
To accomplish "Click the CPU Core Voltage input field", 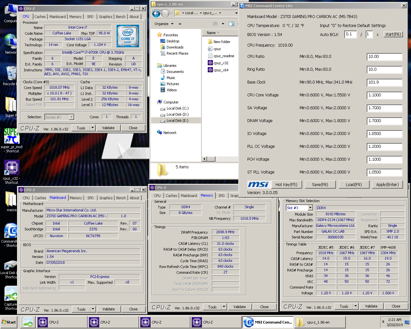I will click(385, 95).
